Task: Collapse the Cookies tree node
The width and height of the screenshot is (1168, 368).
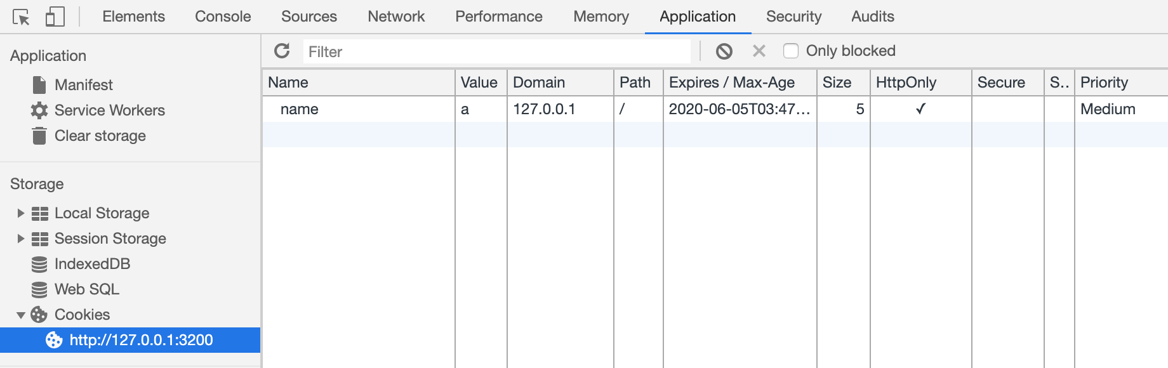Action: click(x=20, y=315)
